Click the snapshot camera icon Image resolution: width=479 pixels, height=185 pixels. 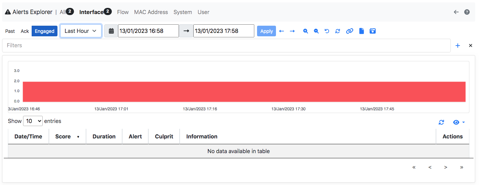[372, 31]
